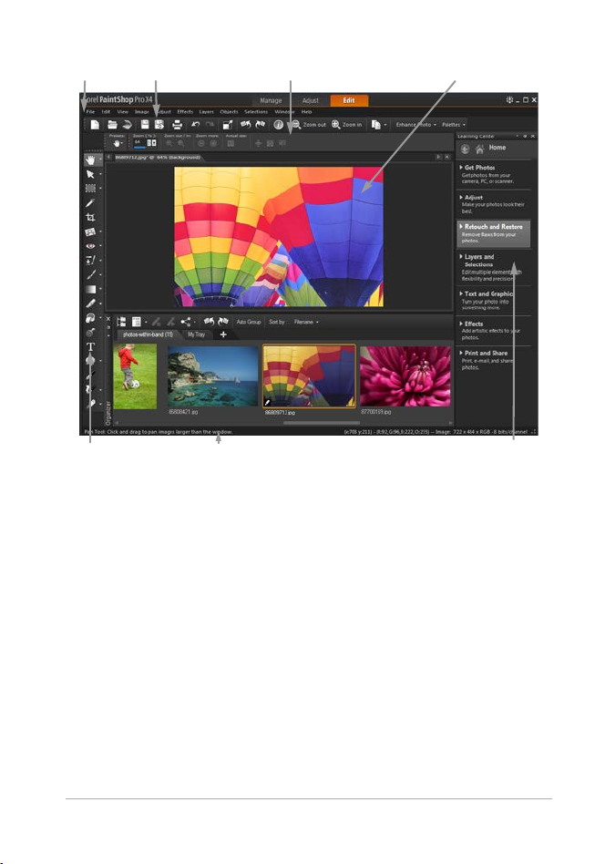
Task: Select the Text tool
Action: point(91,346)
